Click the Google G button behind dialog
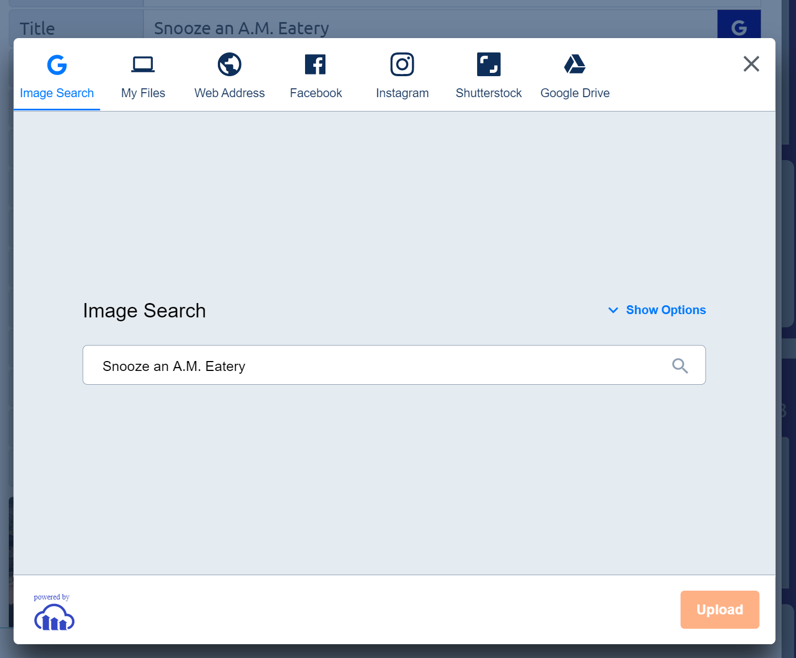This screenshot has height=658, width=796. pos(739,24)
